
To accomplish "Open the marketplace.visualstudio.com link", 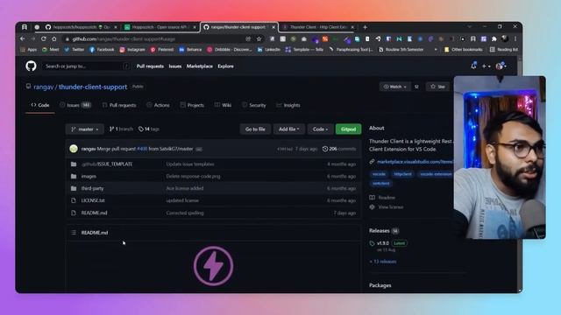I will point(415,162).
